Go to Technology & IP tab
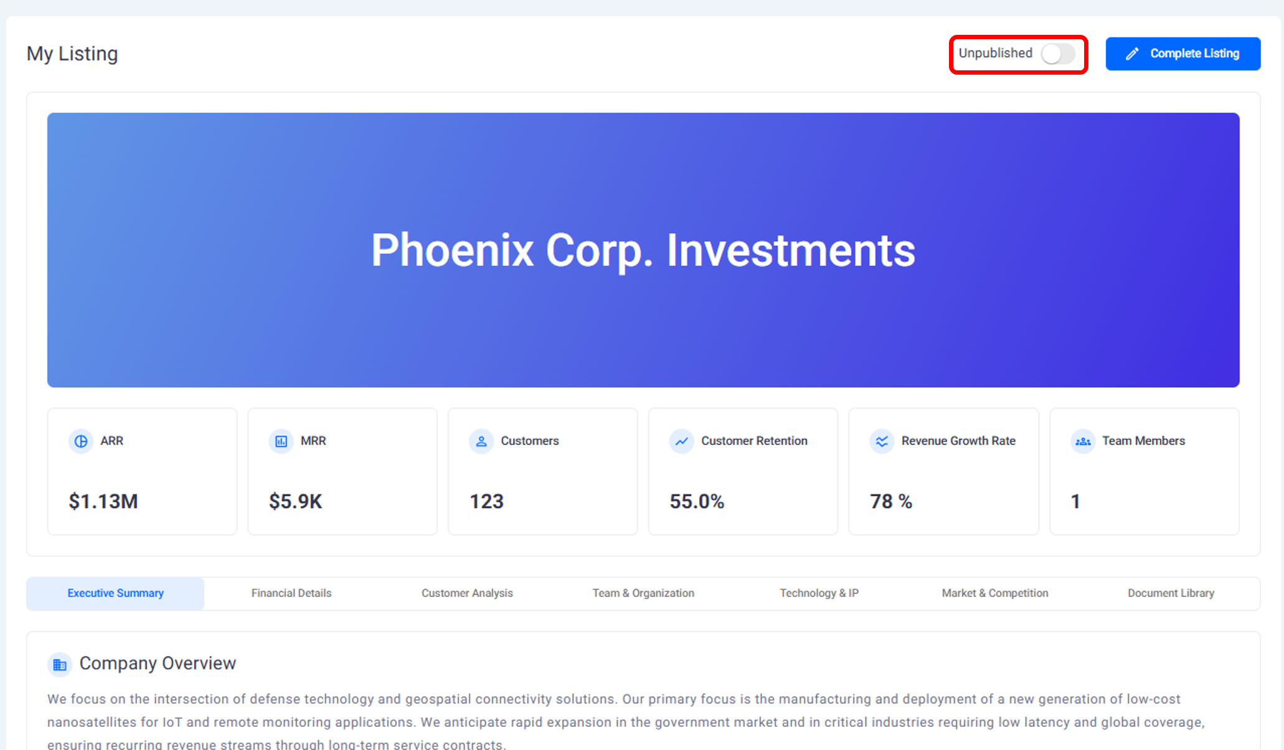The image size is (1284, 750). pos(819,593)
